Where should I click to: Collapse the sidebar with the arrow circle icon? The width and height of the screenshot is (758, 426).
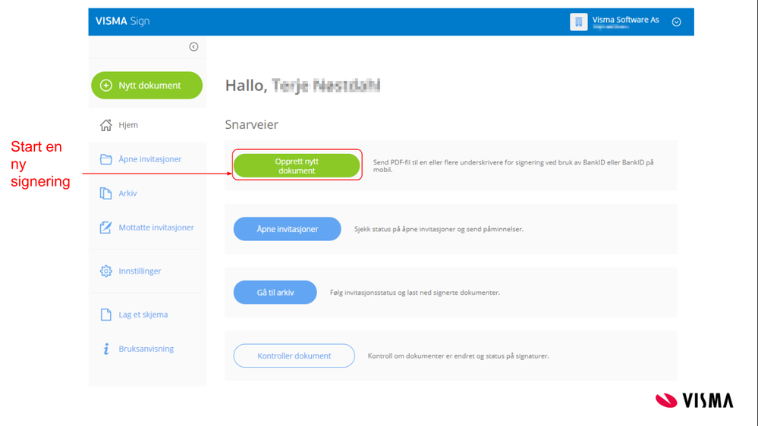193,47
